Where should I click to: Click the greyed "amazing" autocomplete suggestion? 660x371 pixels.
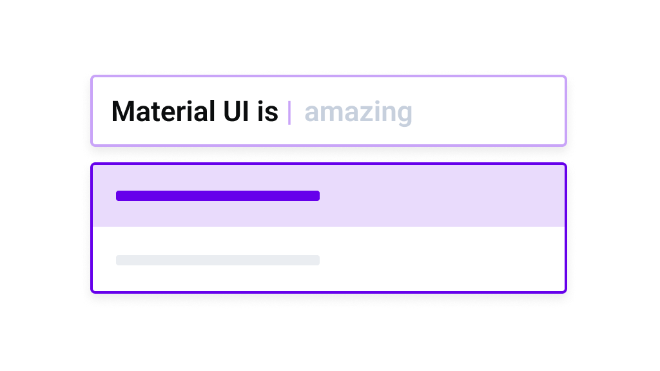coord(358,112)
